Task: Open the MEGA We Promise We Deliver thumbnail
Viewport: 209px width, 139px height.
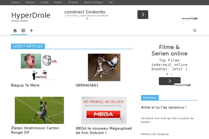Action: click(104, 111)
